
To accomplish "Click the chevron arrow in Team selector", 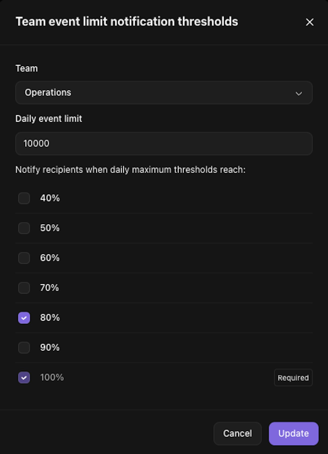I will [x=299, y=94].
